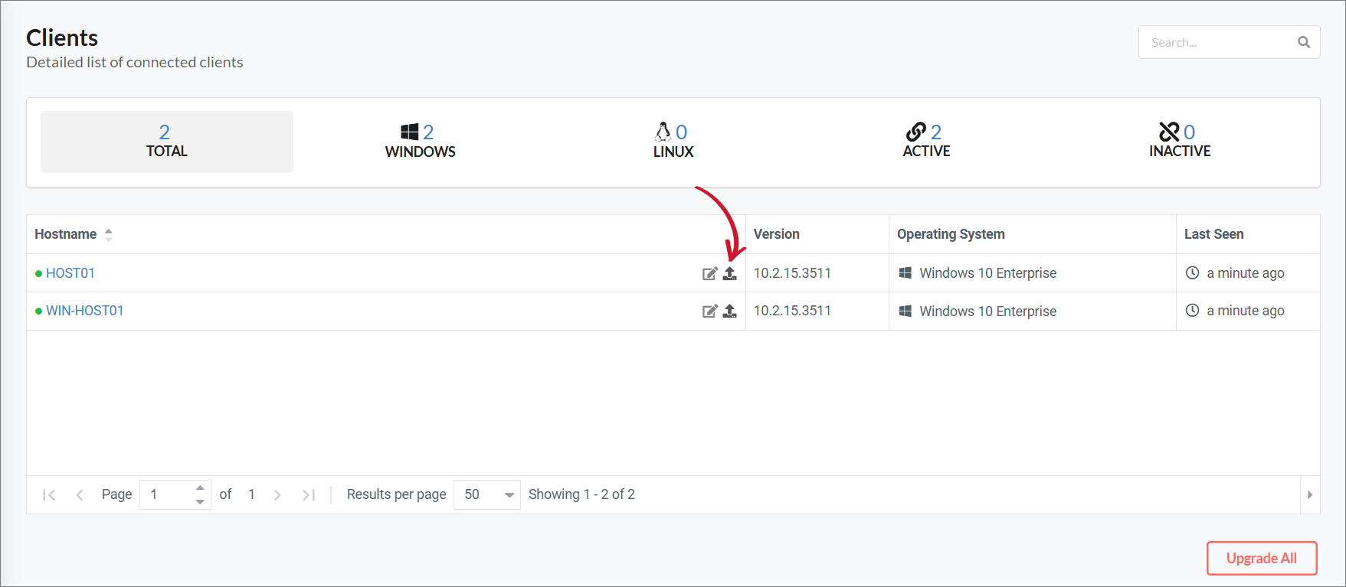Decrement the page number stepper
The width and height of the screenshot is (1346, 587).
point(200,502)
